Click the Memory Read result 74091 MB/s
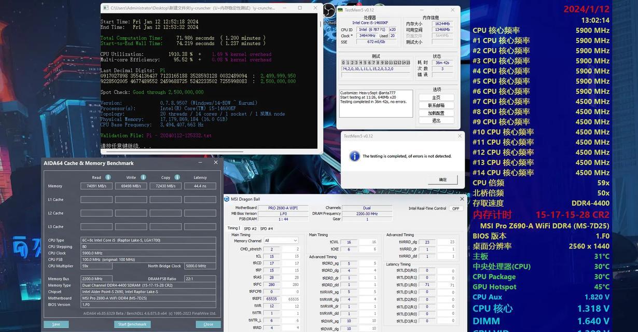The height and width of the screenshot is (332, 638). [96, 186]
